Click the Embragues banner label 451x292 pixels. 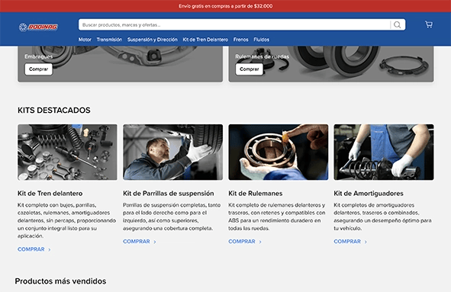39,56
